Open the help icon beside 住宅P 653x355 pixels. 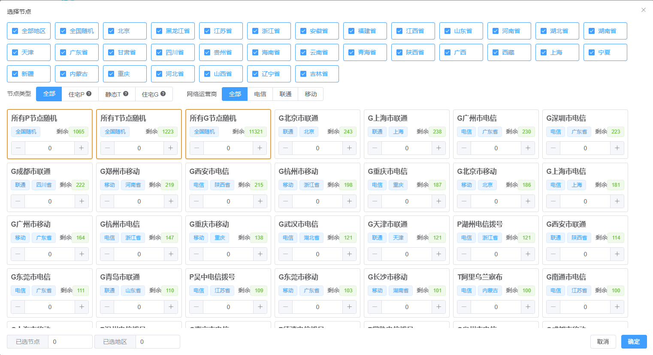[89, 94]
